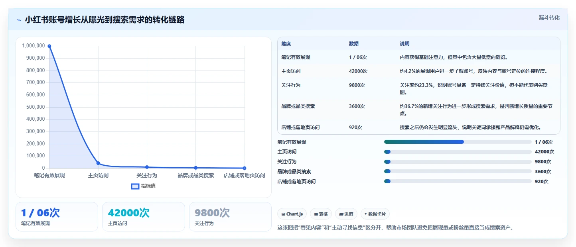Click the 品牌或品类搜索 x-axis label

coord(195,176)
